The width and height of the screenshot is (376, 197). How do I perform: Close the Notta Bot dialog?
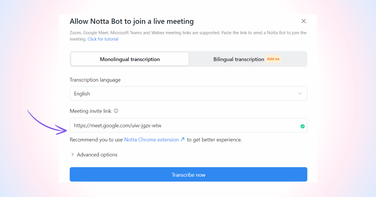pyautogui.click(x=304, y=21)
